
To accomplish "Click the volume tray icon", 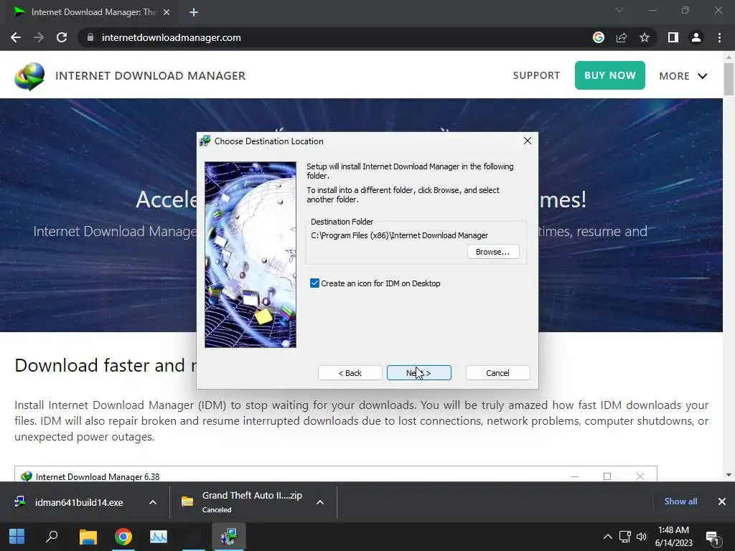I will point(641,537).
